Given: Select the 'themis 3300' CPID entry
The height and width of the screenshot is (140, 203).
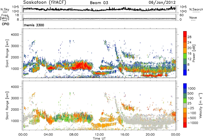Looking at the screenshot, I should 34,25.
